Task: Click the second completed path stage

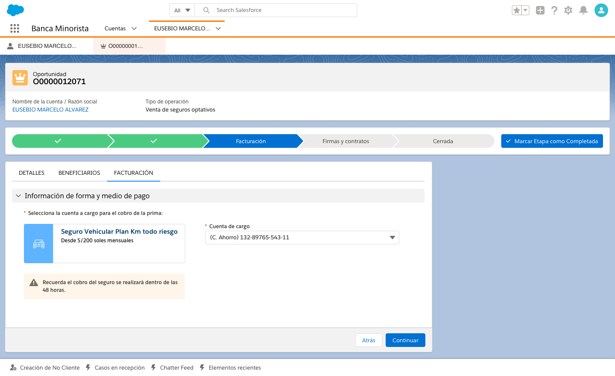Action: [156, 141]
